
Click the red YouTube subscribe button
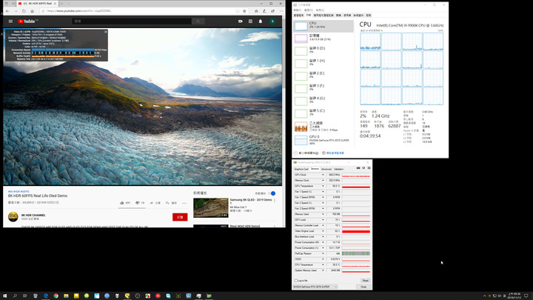click(180, 217)
